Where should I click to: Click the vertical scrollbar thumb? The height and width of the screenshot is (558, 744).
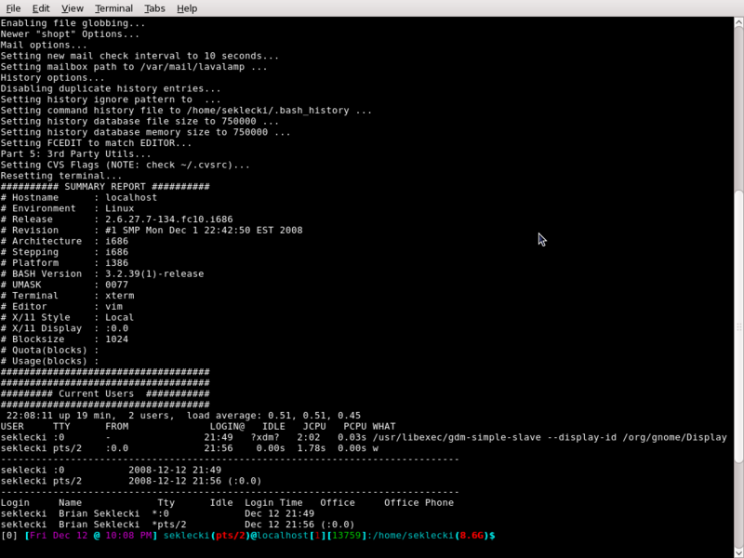pyautogui.click(x=738, y=325)
